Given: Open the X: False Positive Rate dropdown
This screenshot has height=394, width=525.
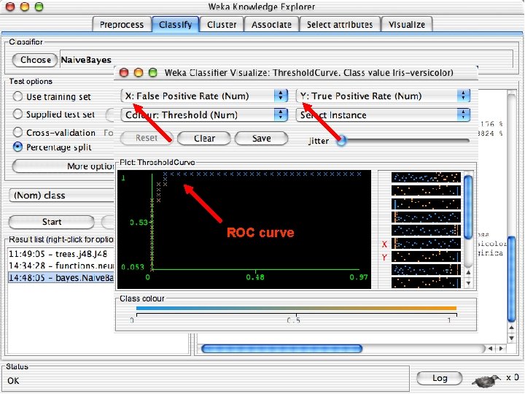Looking at the screenshot, I should coord(204,96).
